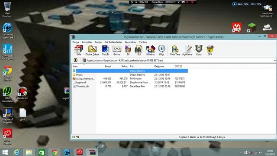Open the Komutlar menu

point(87,42)
